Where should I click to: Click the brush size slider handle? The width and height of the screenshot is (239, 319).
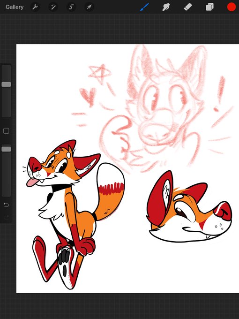(x=6, y=84)
